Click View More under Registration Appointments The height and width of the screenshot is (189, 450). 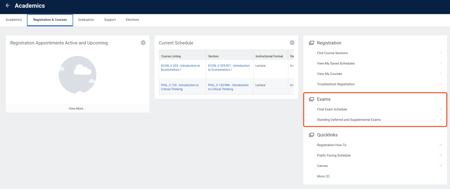tap(77, 108)
